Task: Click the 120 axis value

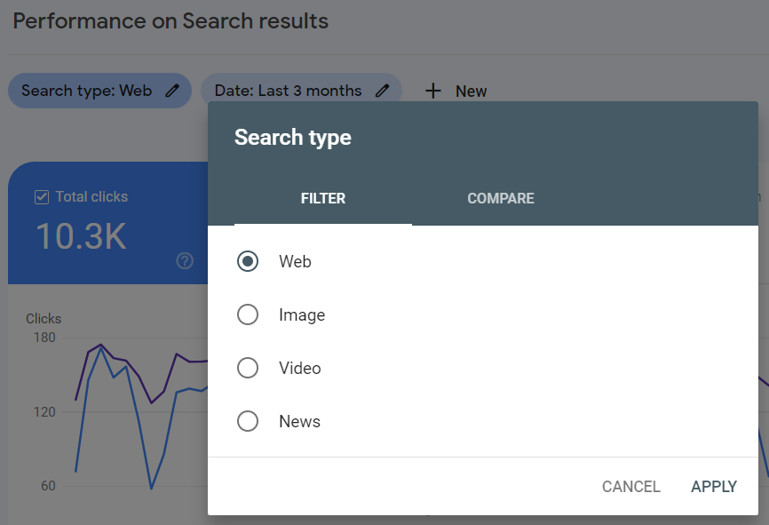Action: click(44, 411)
